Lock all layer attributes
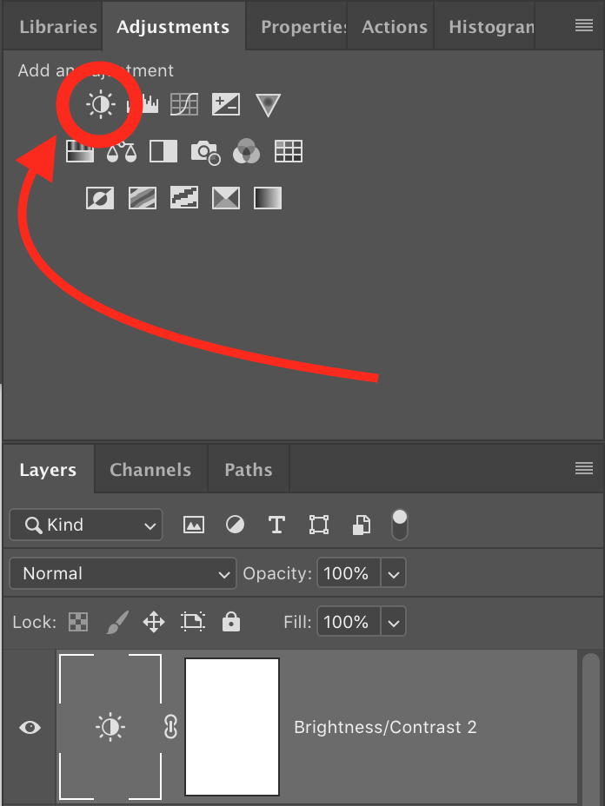The width and height of the screenshot is (605, 806). (231, 622)
